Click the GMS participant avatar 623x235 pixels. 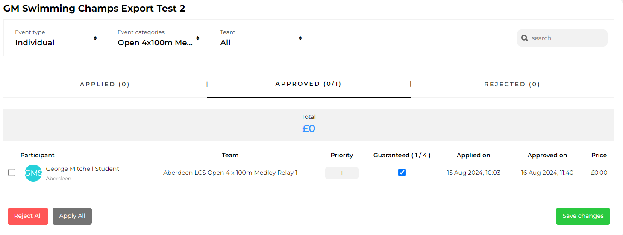[x=33, y=173]
